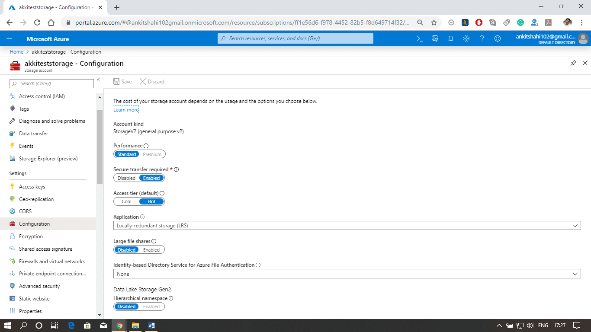Click the Save button
The image size is (591, 332).
coord(122,81)
